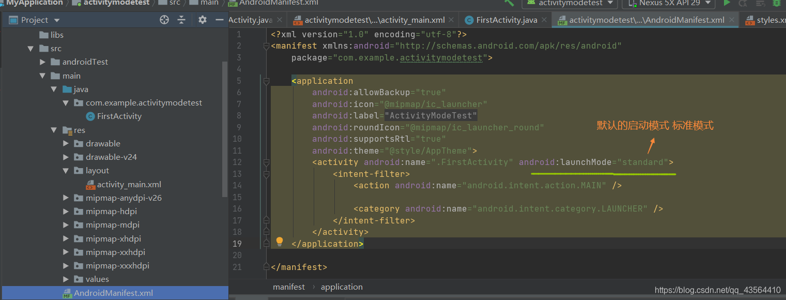
Task: Collapse the main folder
Action: (x=43, y=76)
